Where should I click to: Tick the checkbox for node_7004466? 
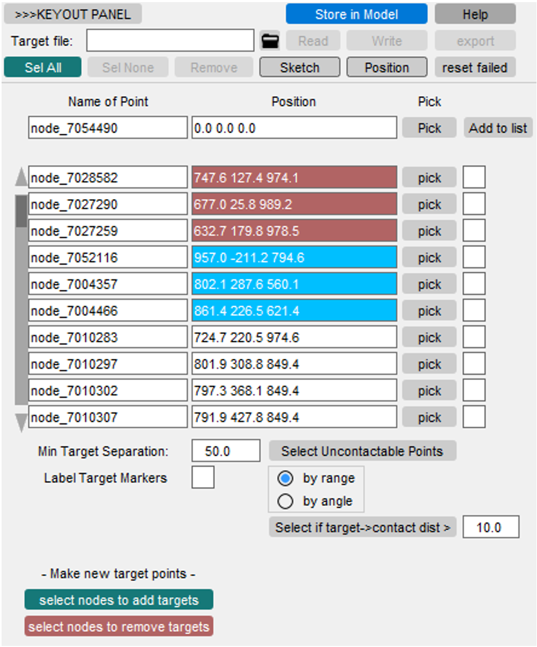coord(474,310)
